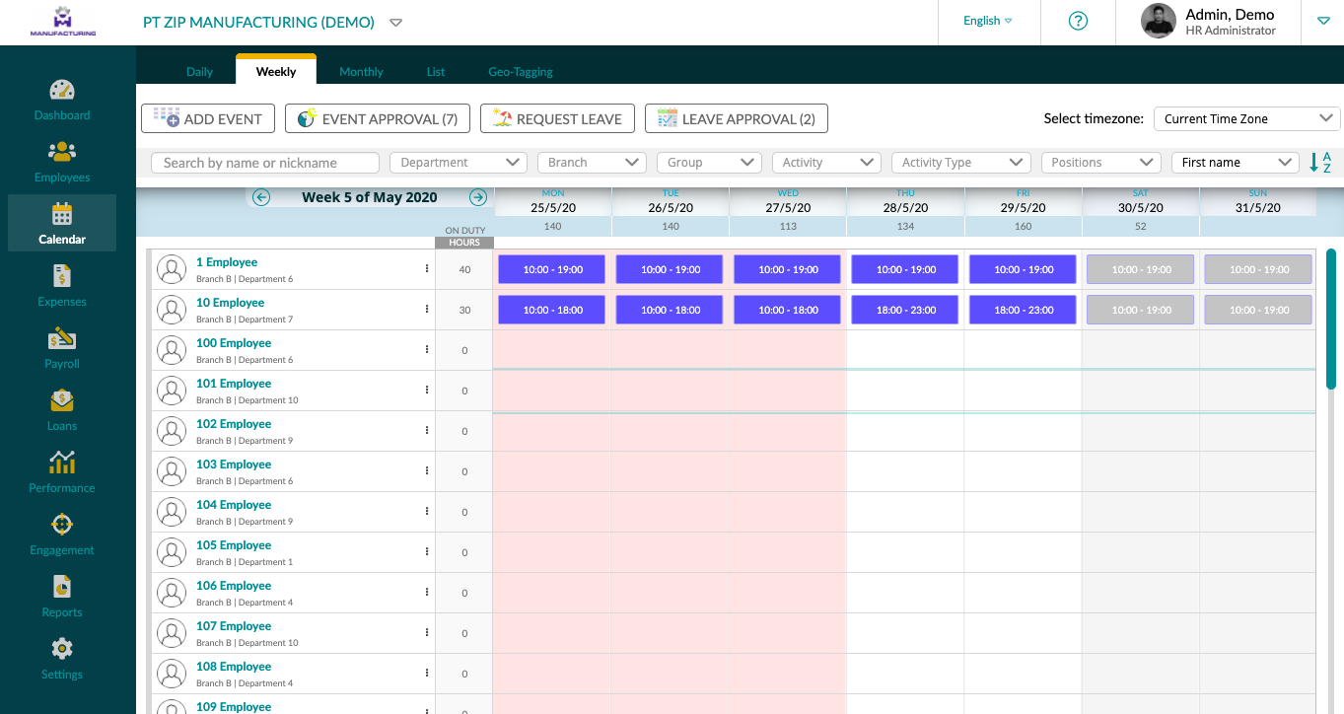Click the help question mark icon
Viewport: 1344px width, 714px height.
(x=1078, y=21)
